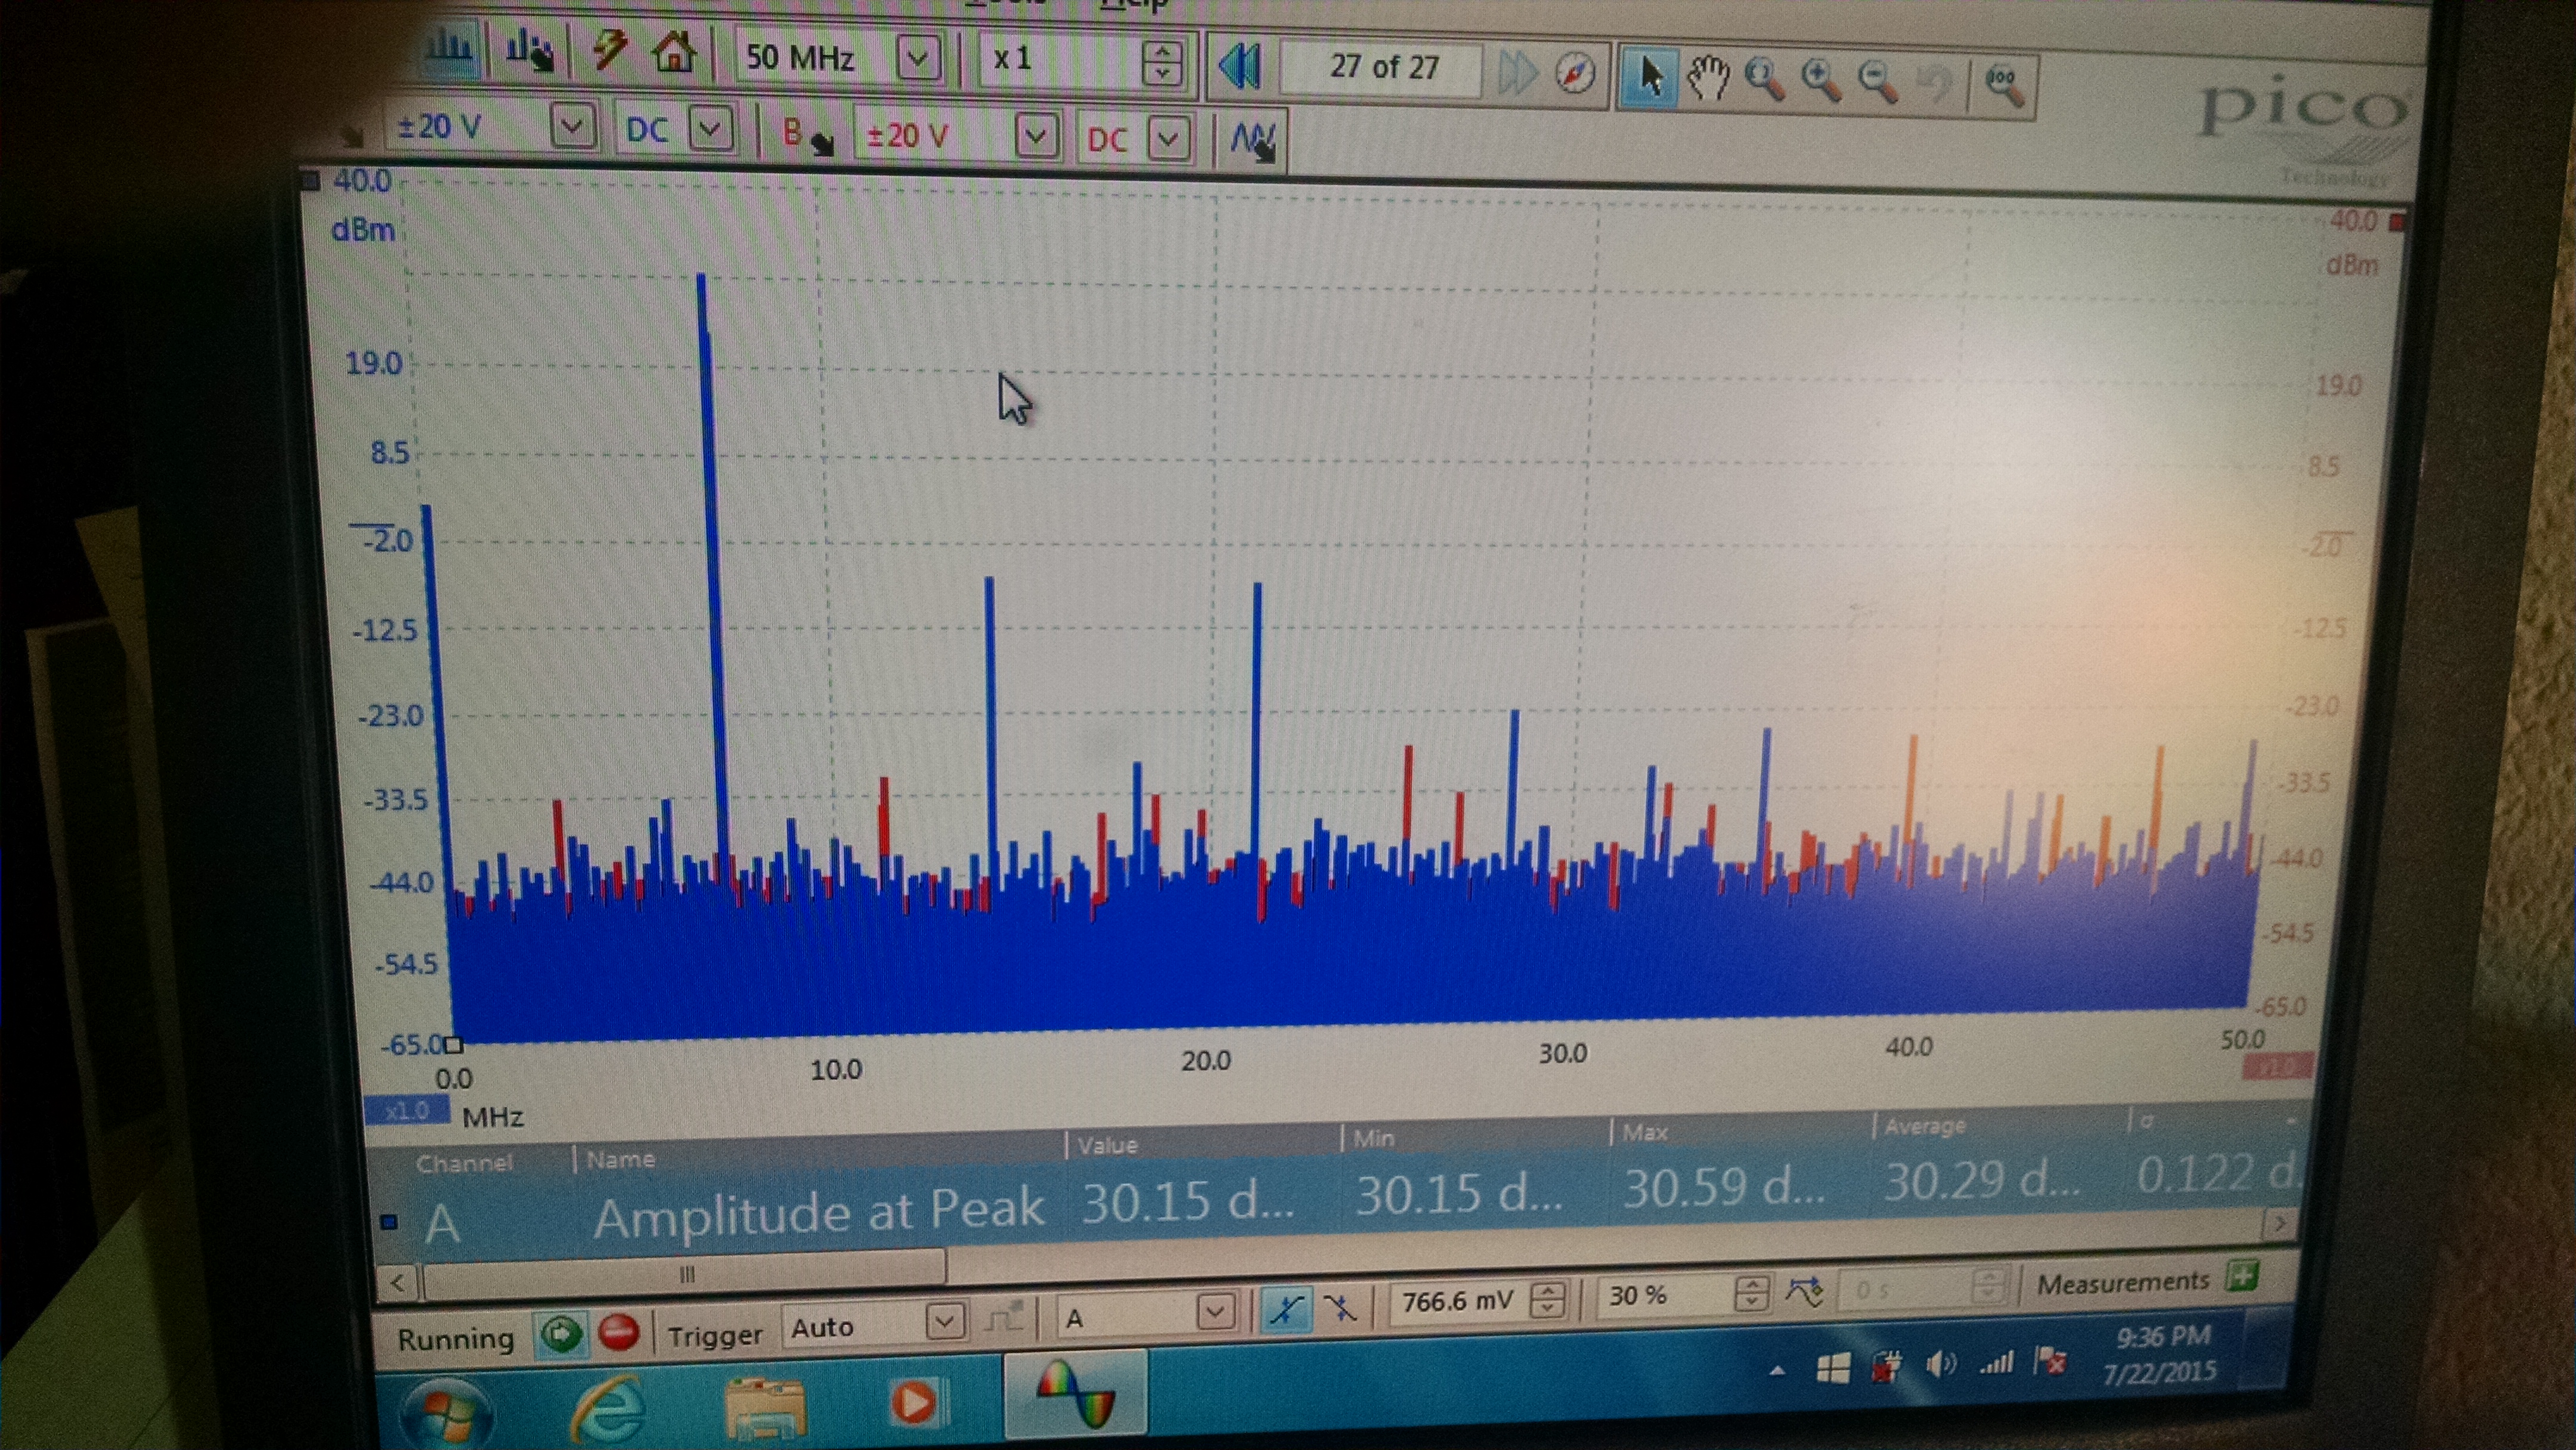Click the zoom out magnifier tool
The image size is (2576, 1450).
click(1877, 81)
